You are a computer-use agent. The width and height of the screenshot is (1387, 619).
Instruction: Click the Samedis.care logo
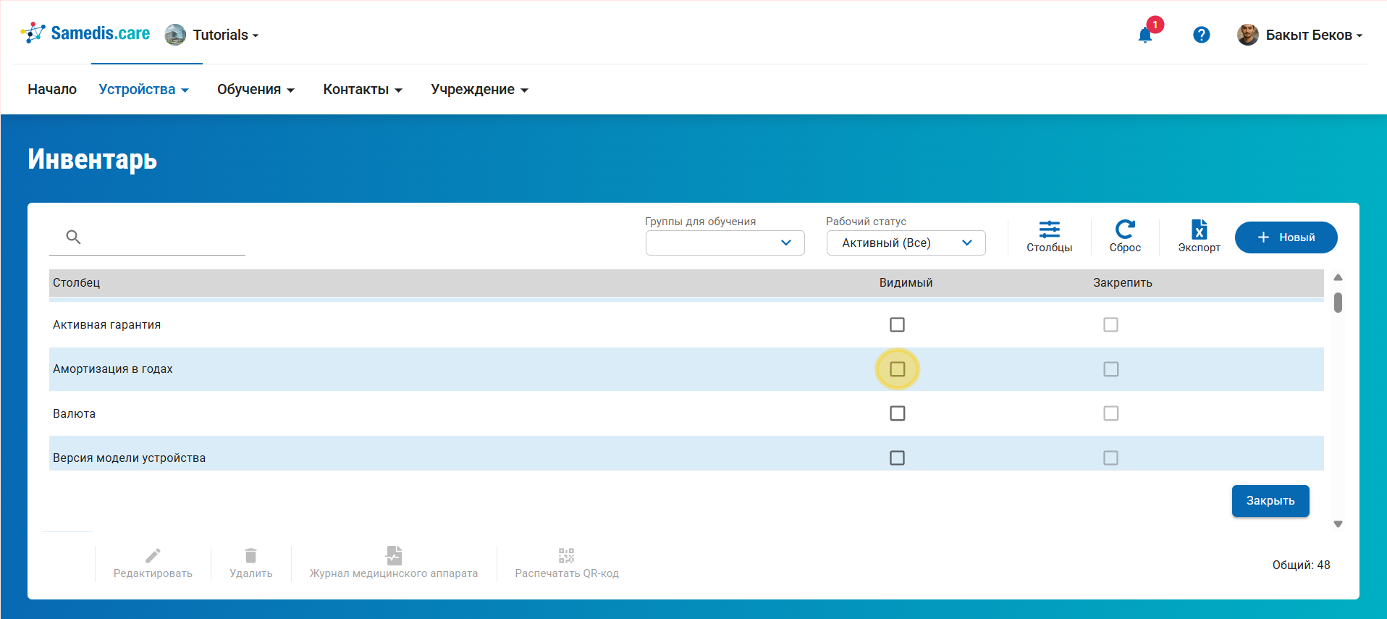pos(85,33)
